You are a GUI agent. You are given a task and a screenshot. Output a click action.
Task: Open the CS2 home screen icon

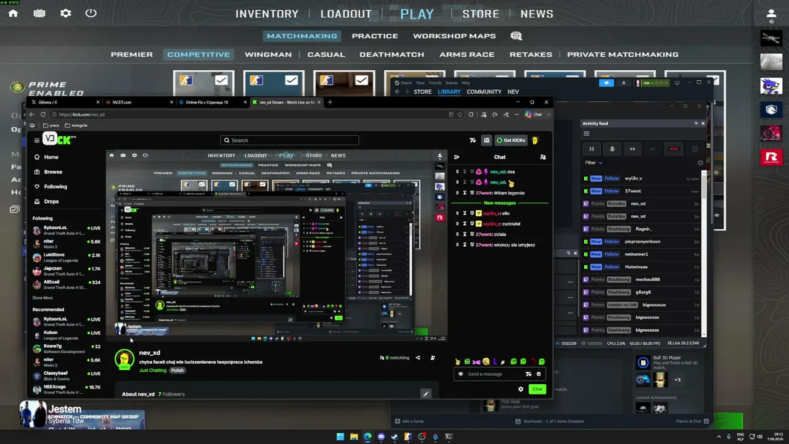13,13
